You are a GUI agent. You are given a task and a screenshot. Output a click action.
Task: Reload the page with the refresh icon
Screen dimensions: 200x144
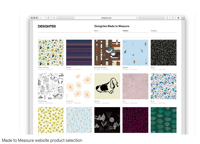coord(136,18)
